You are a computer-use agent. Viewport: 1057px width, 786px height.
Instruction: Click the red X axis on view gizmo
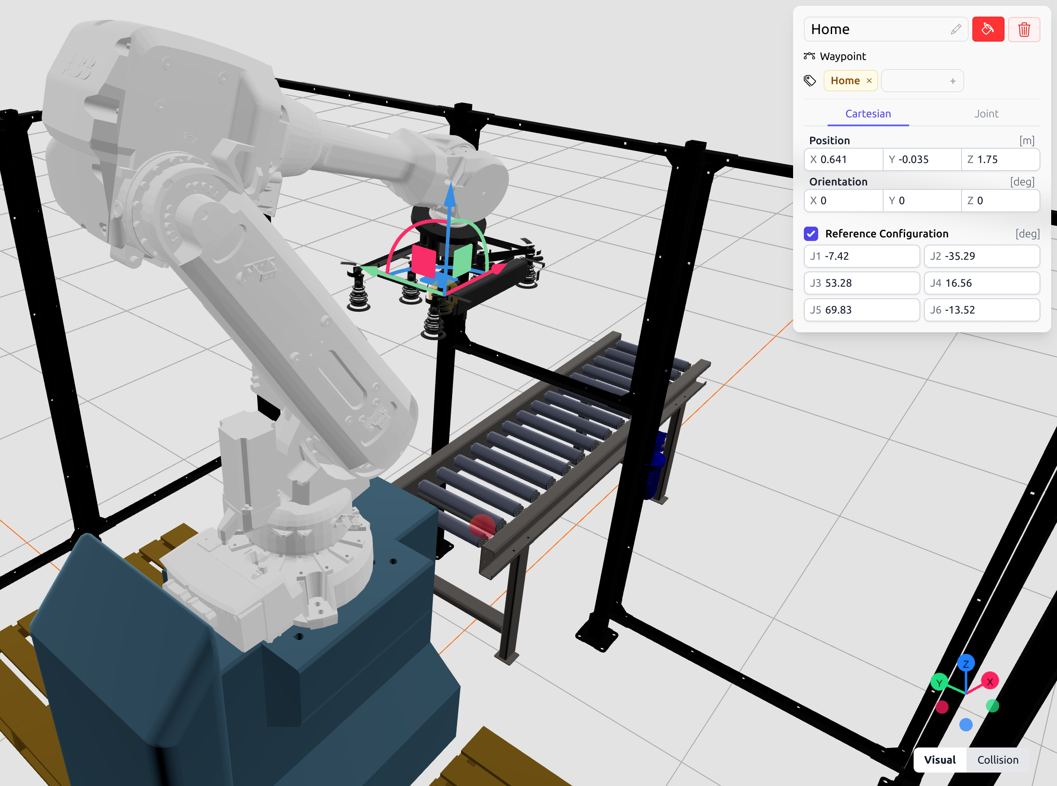(989, 681)
